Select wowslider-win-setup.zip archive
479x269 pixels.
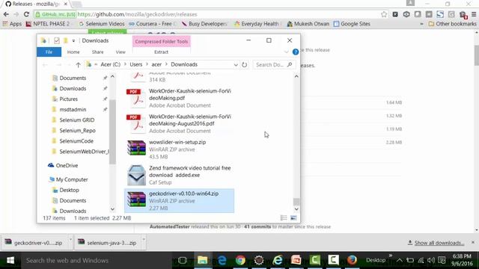pos(179,149)
